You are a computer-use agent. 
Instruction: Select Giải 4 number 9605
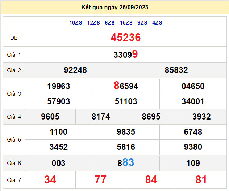tap(50, 117)
